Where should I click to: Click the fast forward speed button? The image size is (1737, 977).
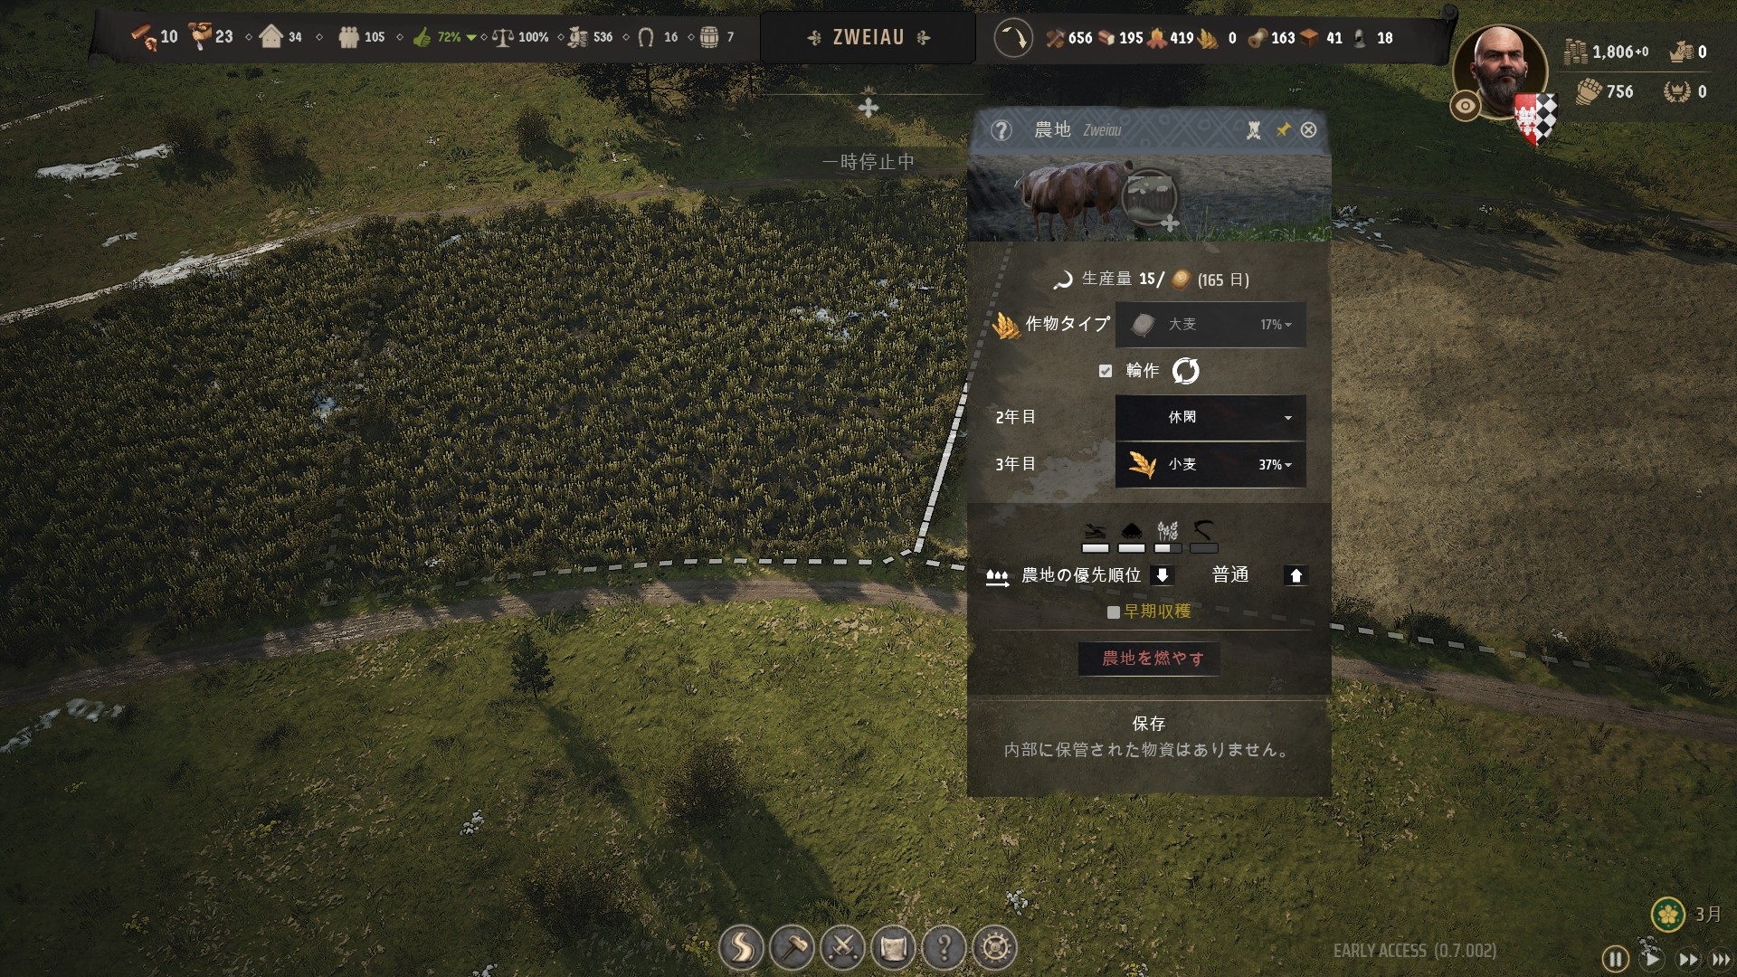tap(1688, 959)
